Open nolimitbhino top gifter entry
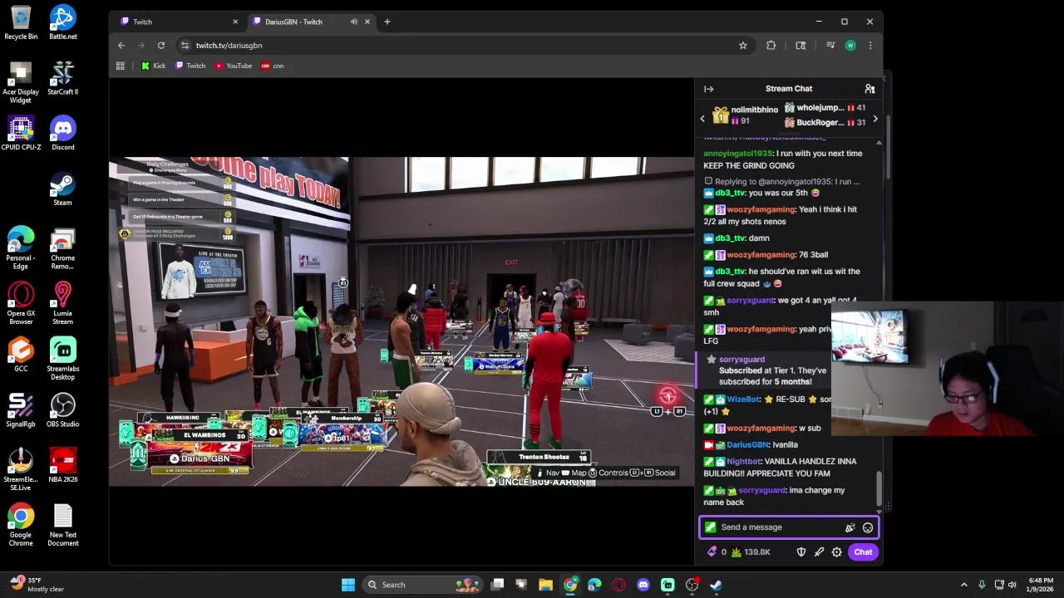Viewport: 1064px width, 598px height. [x=746, y=115]
